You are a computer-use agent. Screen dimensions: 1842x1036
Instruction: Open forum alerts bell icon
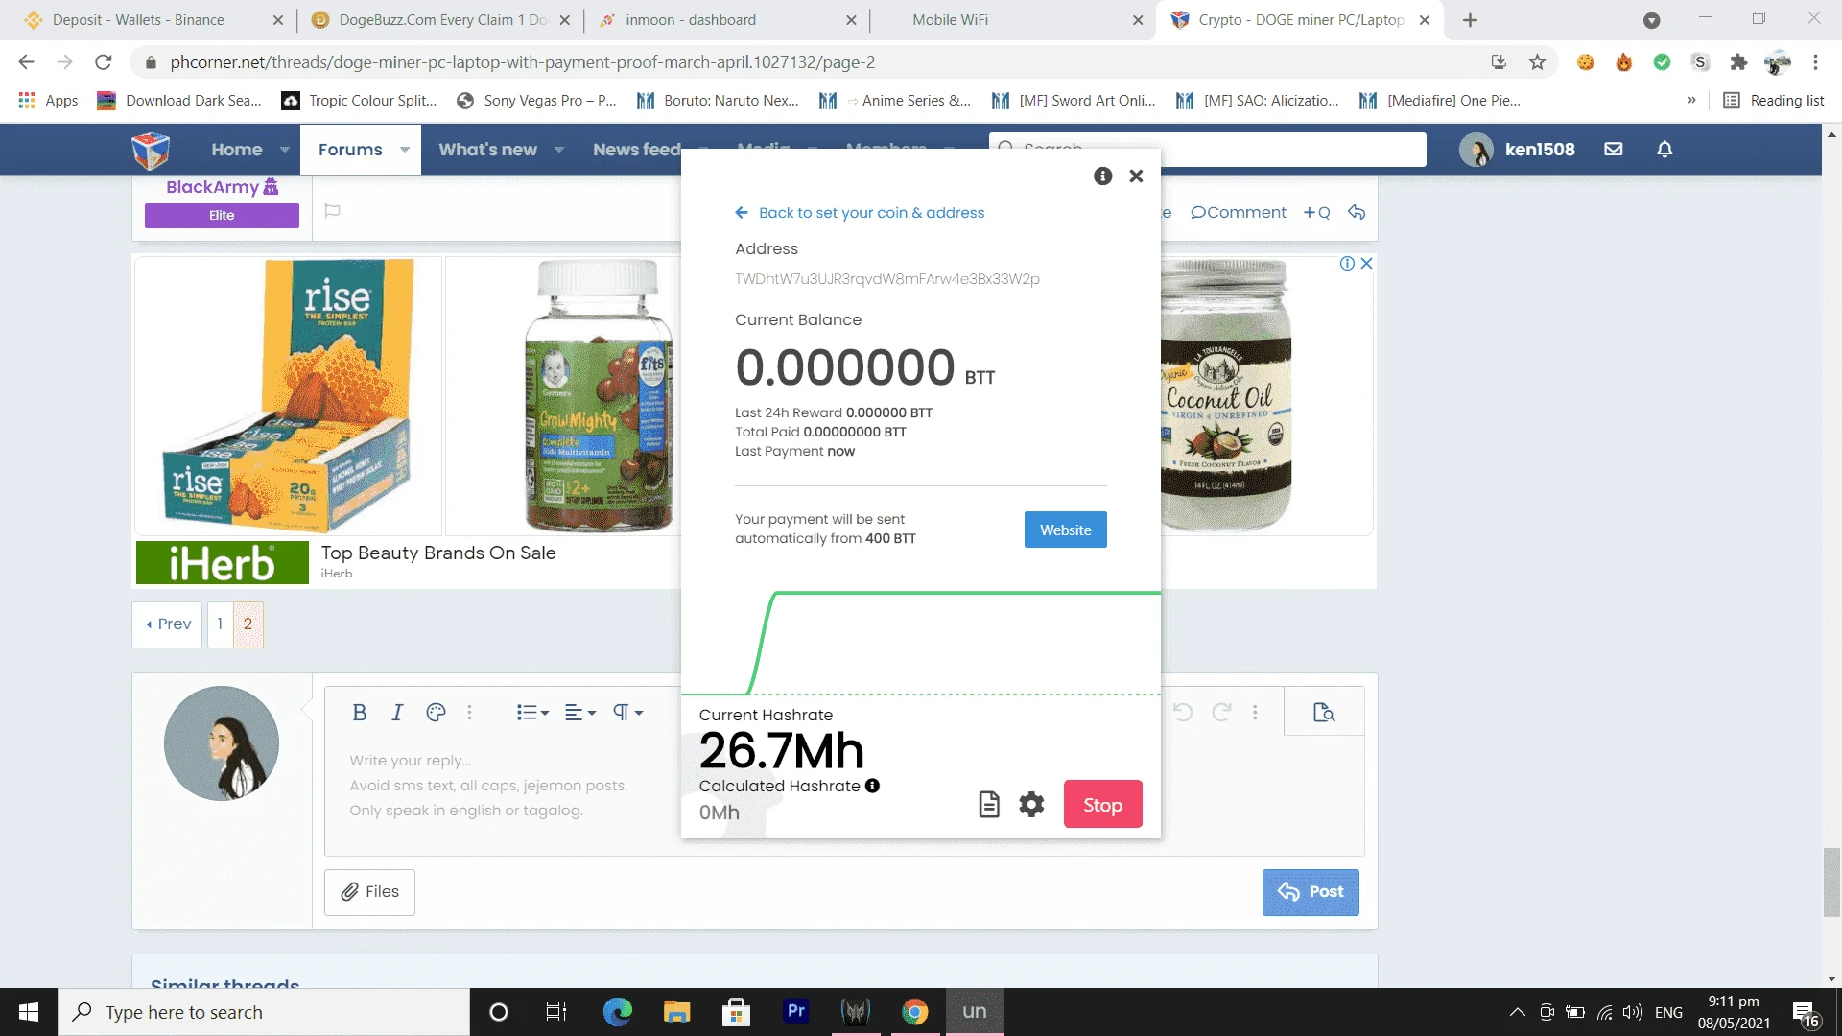point(1665,150)
